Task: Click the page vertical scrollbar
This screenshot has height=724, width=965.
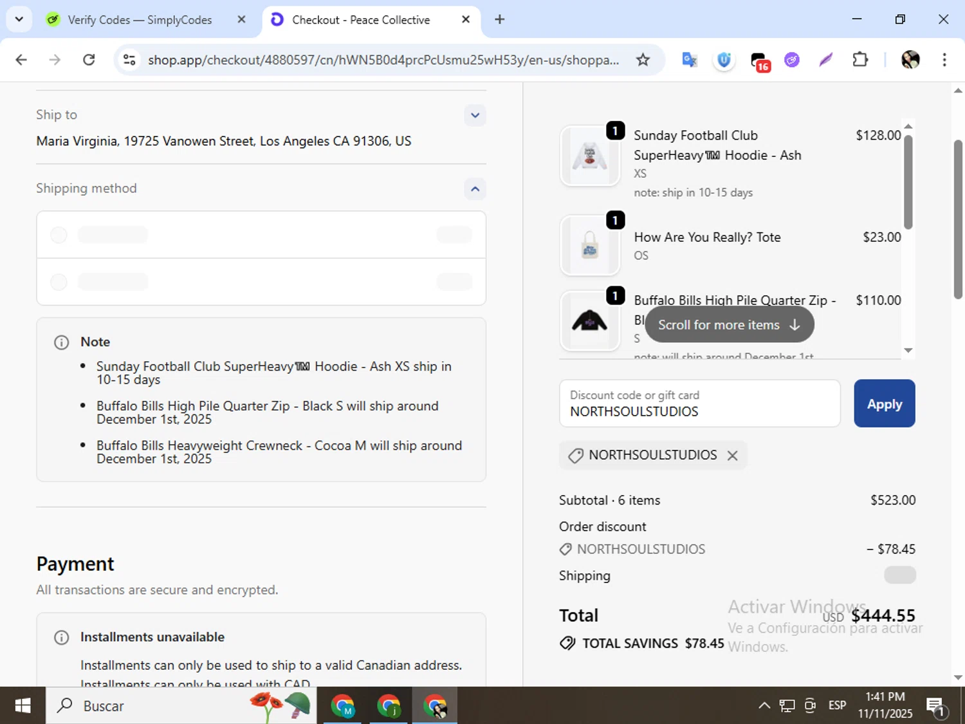Action: tap(958, 219)
